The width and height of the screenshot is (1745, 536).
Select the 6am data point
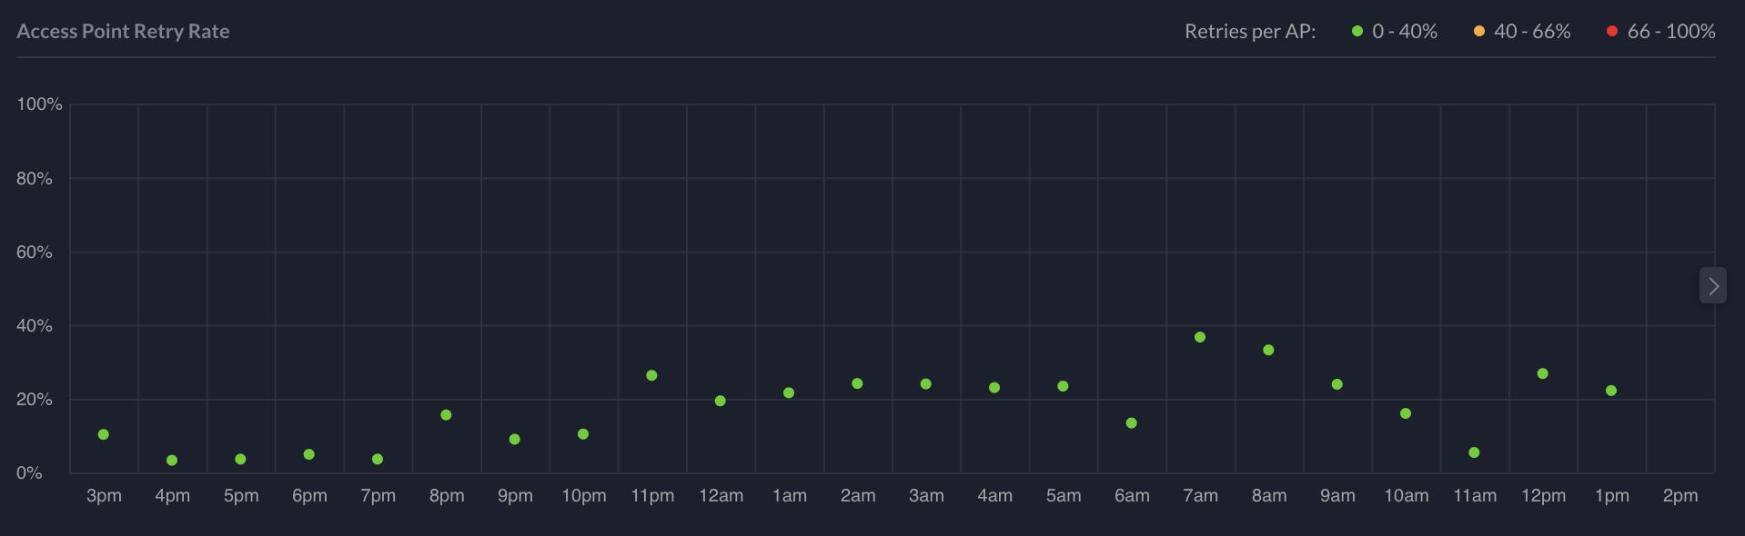pos(1131,423)
